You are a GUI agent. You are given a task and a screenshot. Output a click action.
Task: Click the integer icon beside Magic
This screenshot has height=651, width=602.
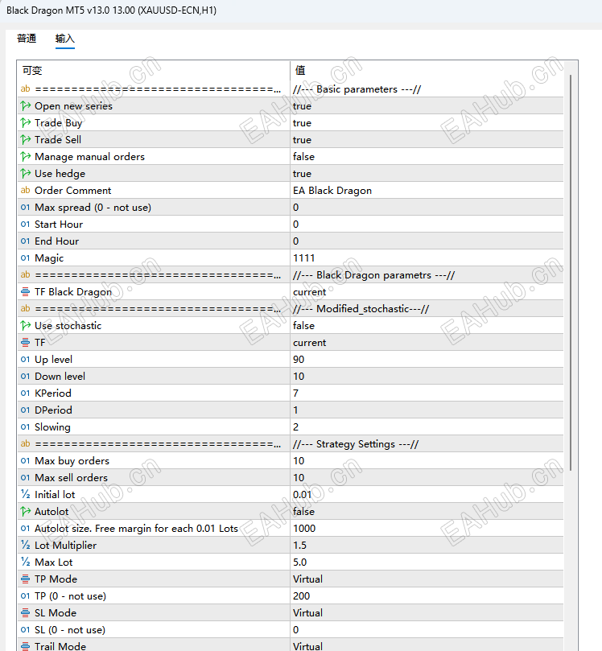pos(25,258)
